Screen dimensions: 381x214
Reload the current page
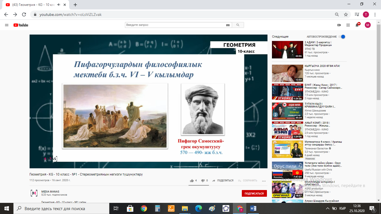(24, 14)
